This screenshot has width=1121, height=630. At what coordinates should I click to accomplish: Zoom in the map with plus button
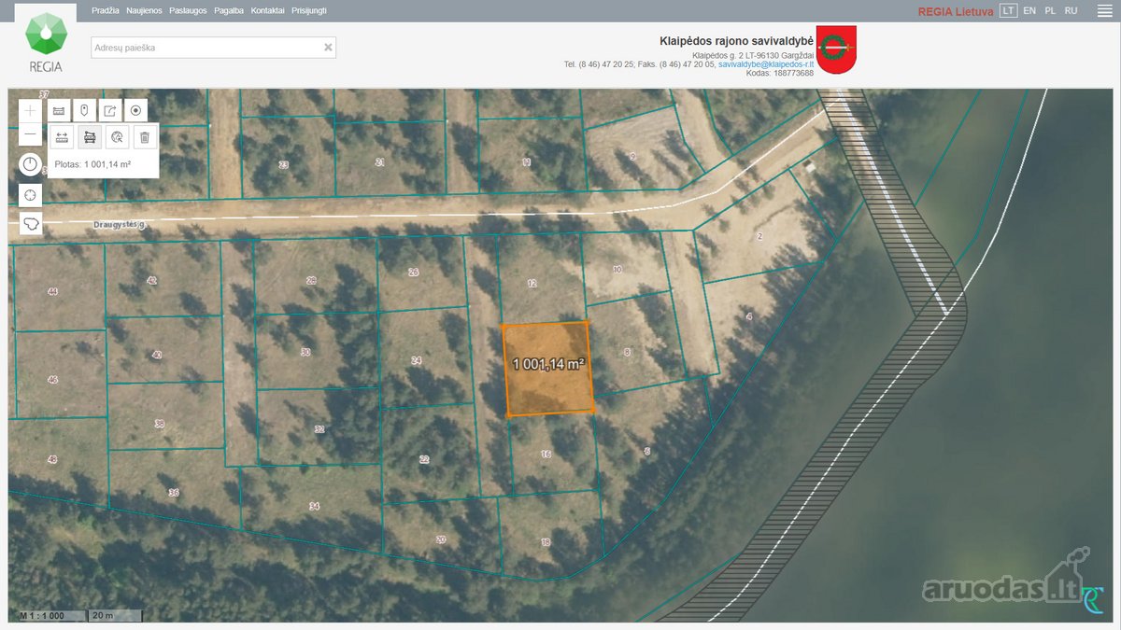point(31,110)
